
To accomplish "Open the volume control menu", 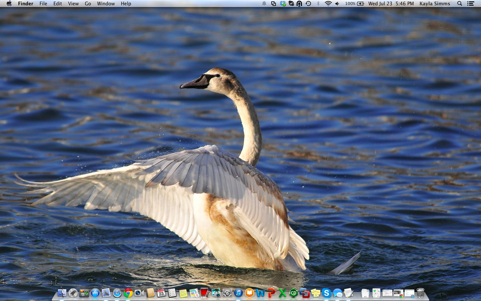I will [x=337, y=4].
